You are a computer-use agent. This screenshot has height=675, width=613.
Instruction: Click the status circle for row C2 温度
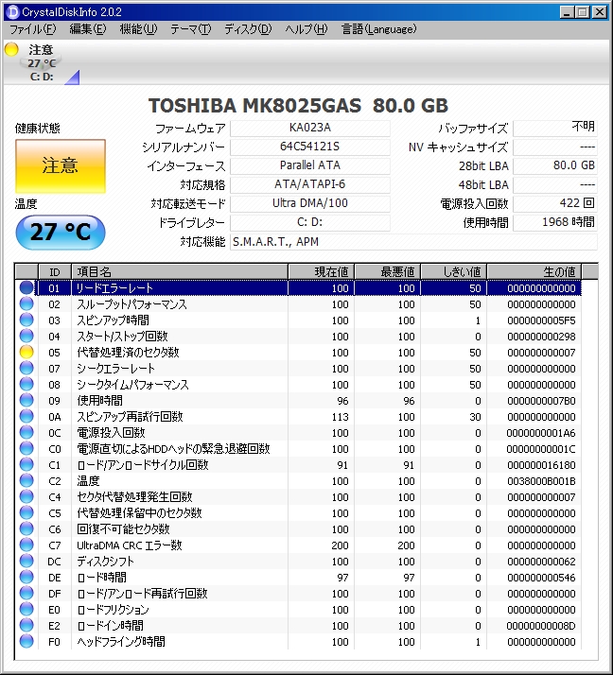coord(26,480)
